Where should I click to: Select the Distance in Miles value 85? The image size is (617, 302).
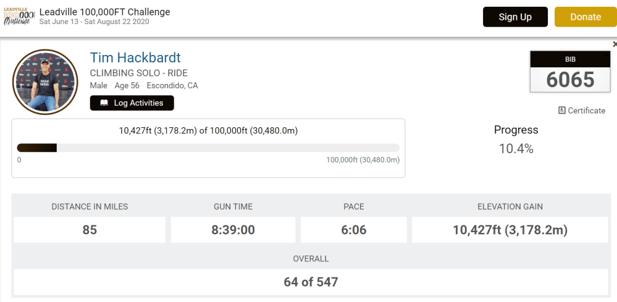(90, 230)
